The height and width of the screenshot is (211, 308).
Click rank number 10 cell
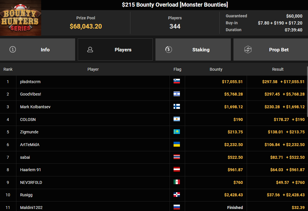(x=8, y=195)
